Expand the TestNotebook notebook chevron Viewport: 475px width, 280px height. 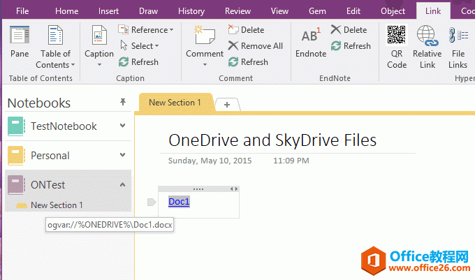[x=123, y=126]
